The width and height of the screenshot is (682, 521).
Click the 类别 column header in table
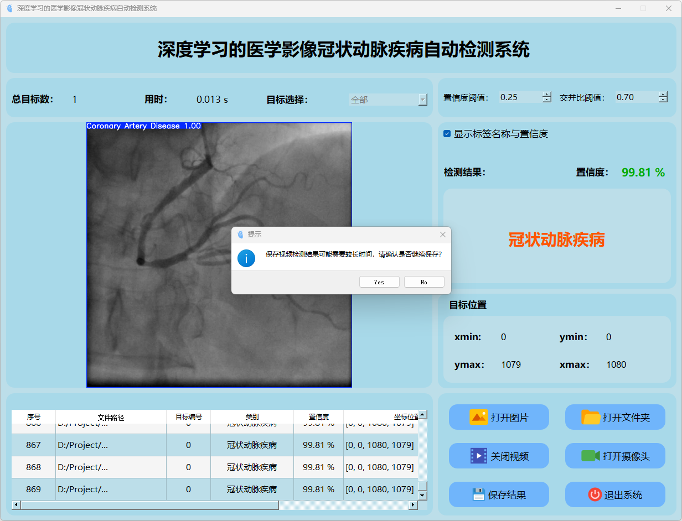tap(252, 417)
